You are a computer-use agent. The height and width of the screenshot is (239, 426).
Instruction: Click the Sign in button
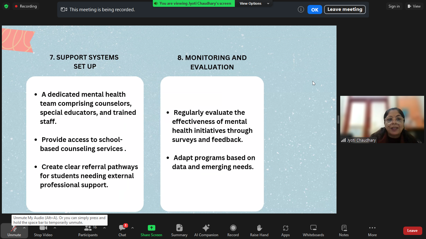tap(394, 6)
